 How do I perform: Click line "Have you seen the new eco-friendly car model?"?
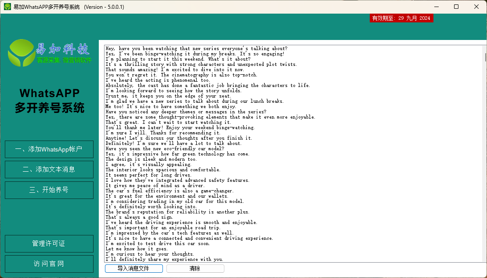[165, 149]
